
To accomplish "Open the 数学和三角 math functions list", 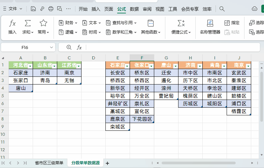I will (x=121, y=32).
